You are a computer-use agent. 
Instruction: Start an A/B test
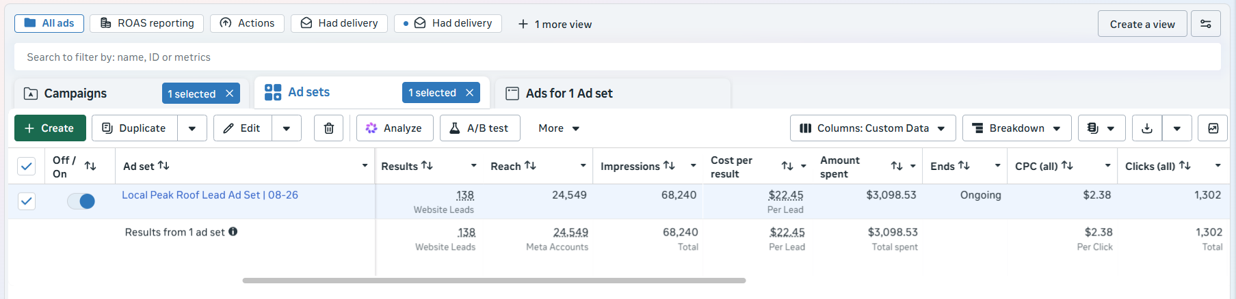click(480, 128)
